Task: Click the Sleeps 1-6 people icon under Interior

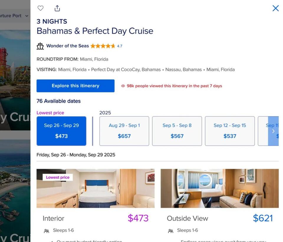Action: pyautogui.click(x=46, y=230)
